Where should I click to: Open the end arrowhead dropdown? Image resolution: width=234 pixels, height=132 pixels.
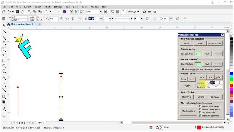point(141,19)
